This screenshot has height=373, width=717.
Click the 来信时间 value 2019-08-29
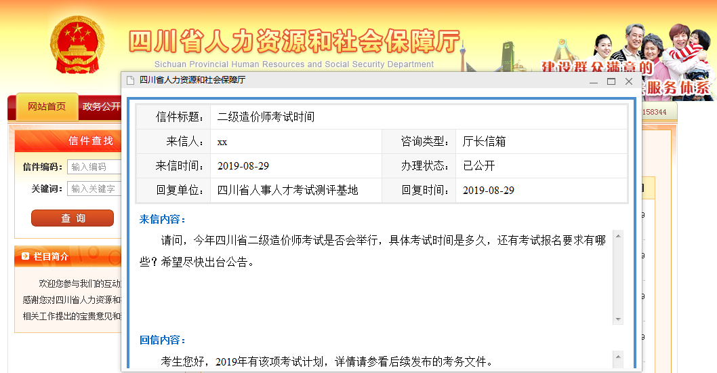[x=243, y=165]
